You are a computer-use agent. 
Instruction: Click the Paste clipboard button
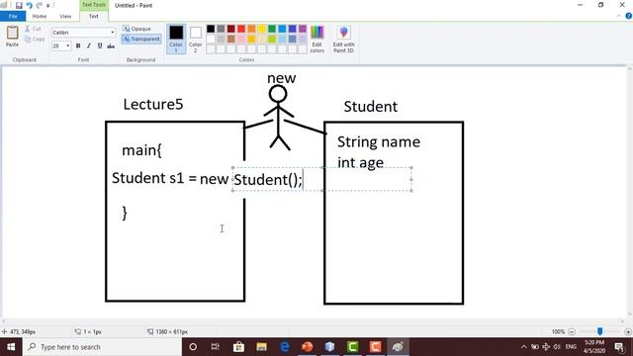[x=12, y=36]
